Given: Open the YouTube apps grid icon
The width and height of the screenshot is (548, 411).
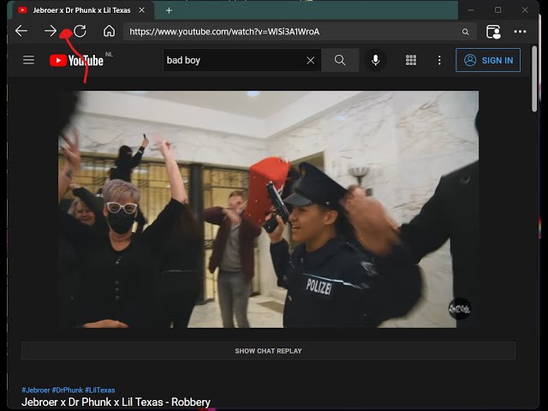Looking at the screenshot, I should (x=411, y=60).
